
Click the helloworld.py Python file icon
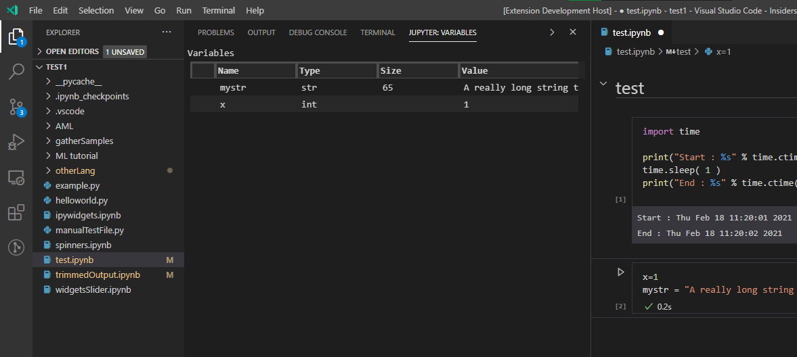(x=47, y=200)
